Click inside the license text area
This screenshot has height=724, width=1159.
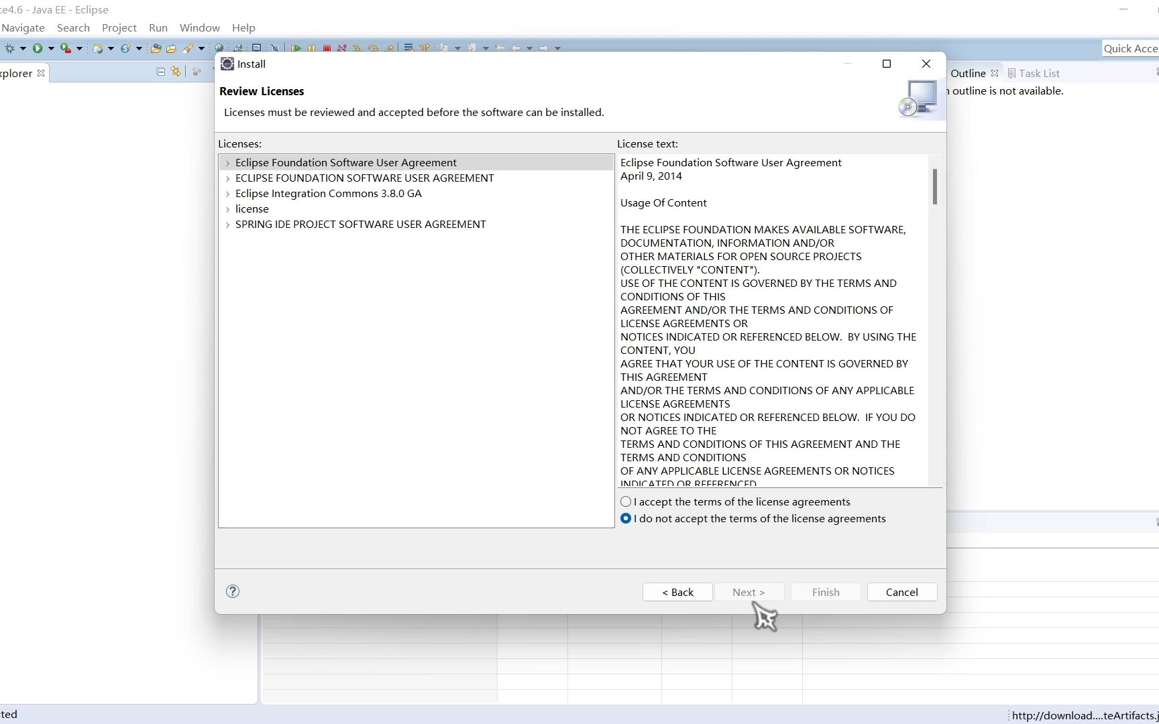pos(773,320)
